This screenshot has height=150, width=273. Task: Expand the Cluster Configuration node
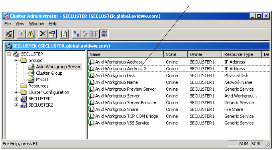[16, 92]
